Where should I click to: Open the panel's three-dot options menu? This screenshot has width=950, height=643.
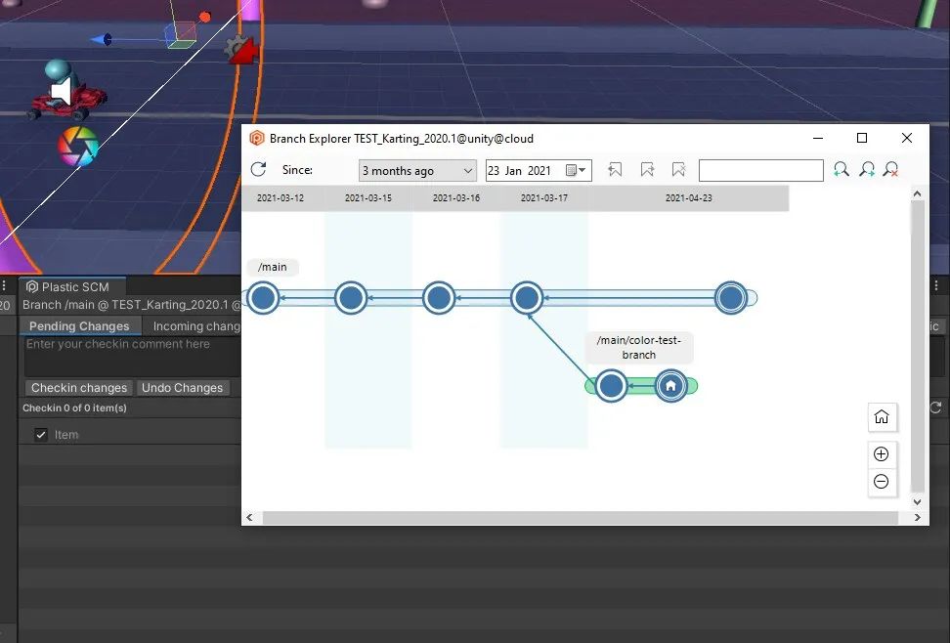(6, 286)
